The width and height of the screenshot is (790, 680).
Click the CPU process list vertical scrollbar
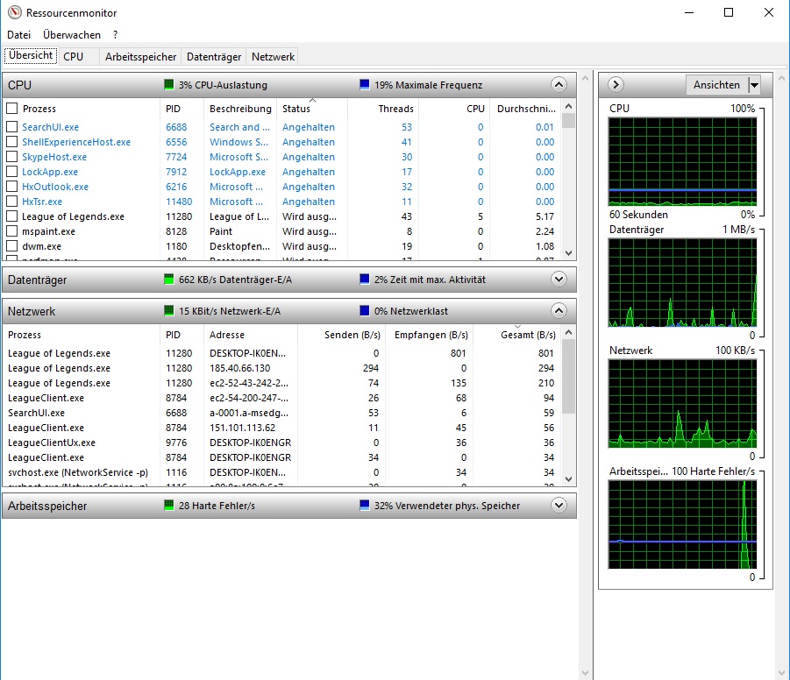(x=569, y=184)
